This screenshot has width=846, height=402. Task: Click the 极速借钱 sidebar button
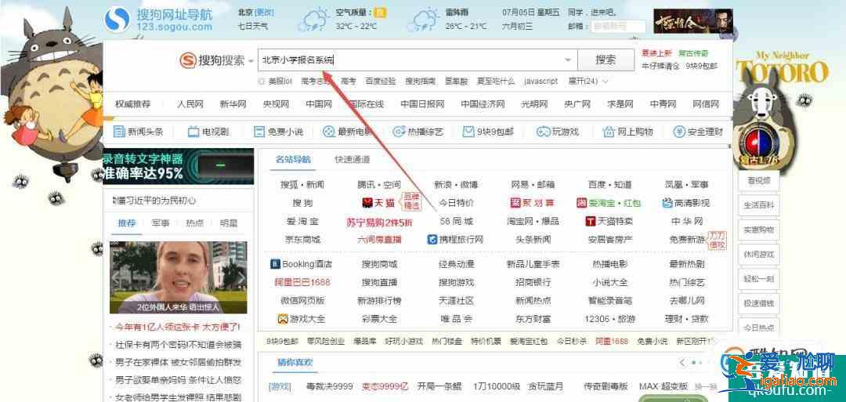759,303
